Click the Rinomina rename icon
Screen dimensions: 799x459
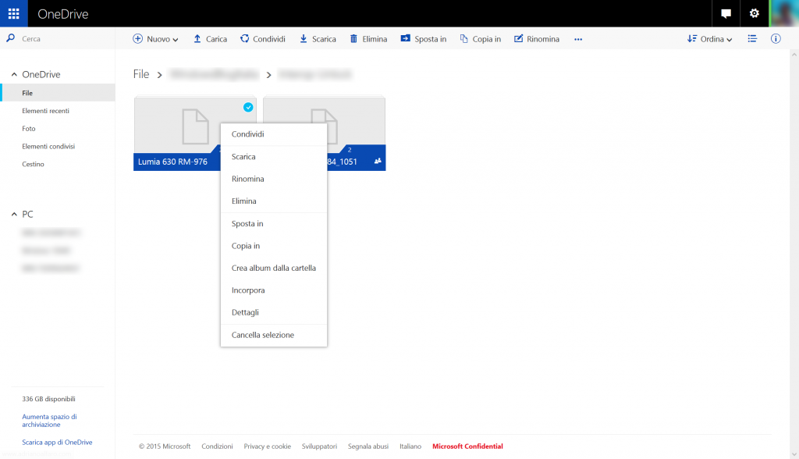coord(518,38)
